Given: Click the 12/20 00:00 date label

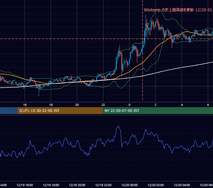Looking at the screenshot, I should point(129,185).
